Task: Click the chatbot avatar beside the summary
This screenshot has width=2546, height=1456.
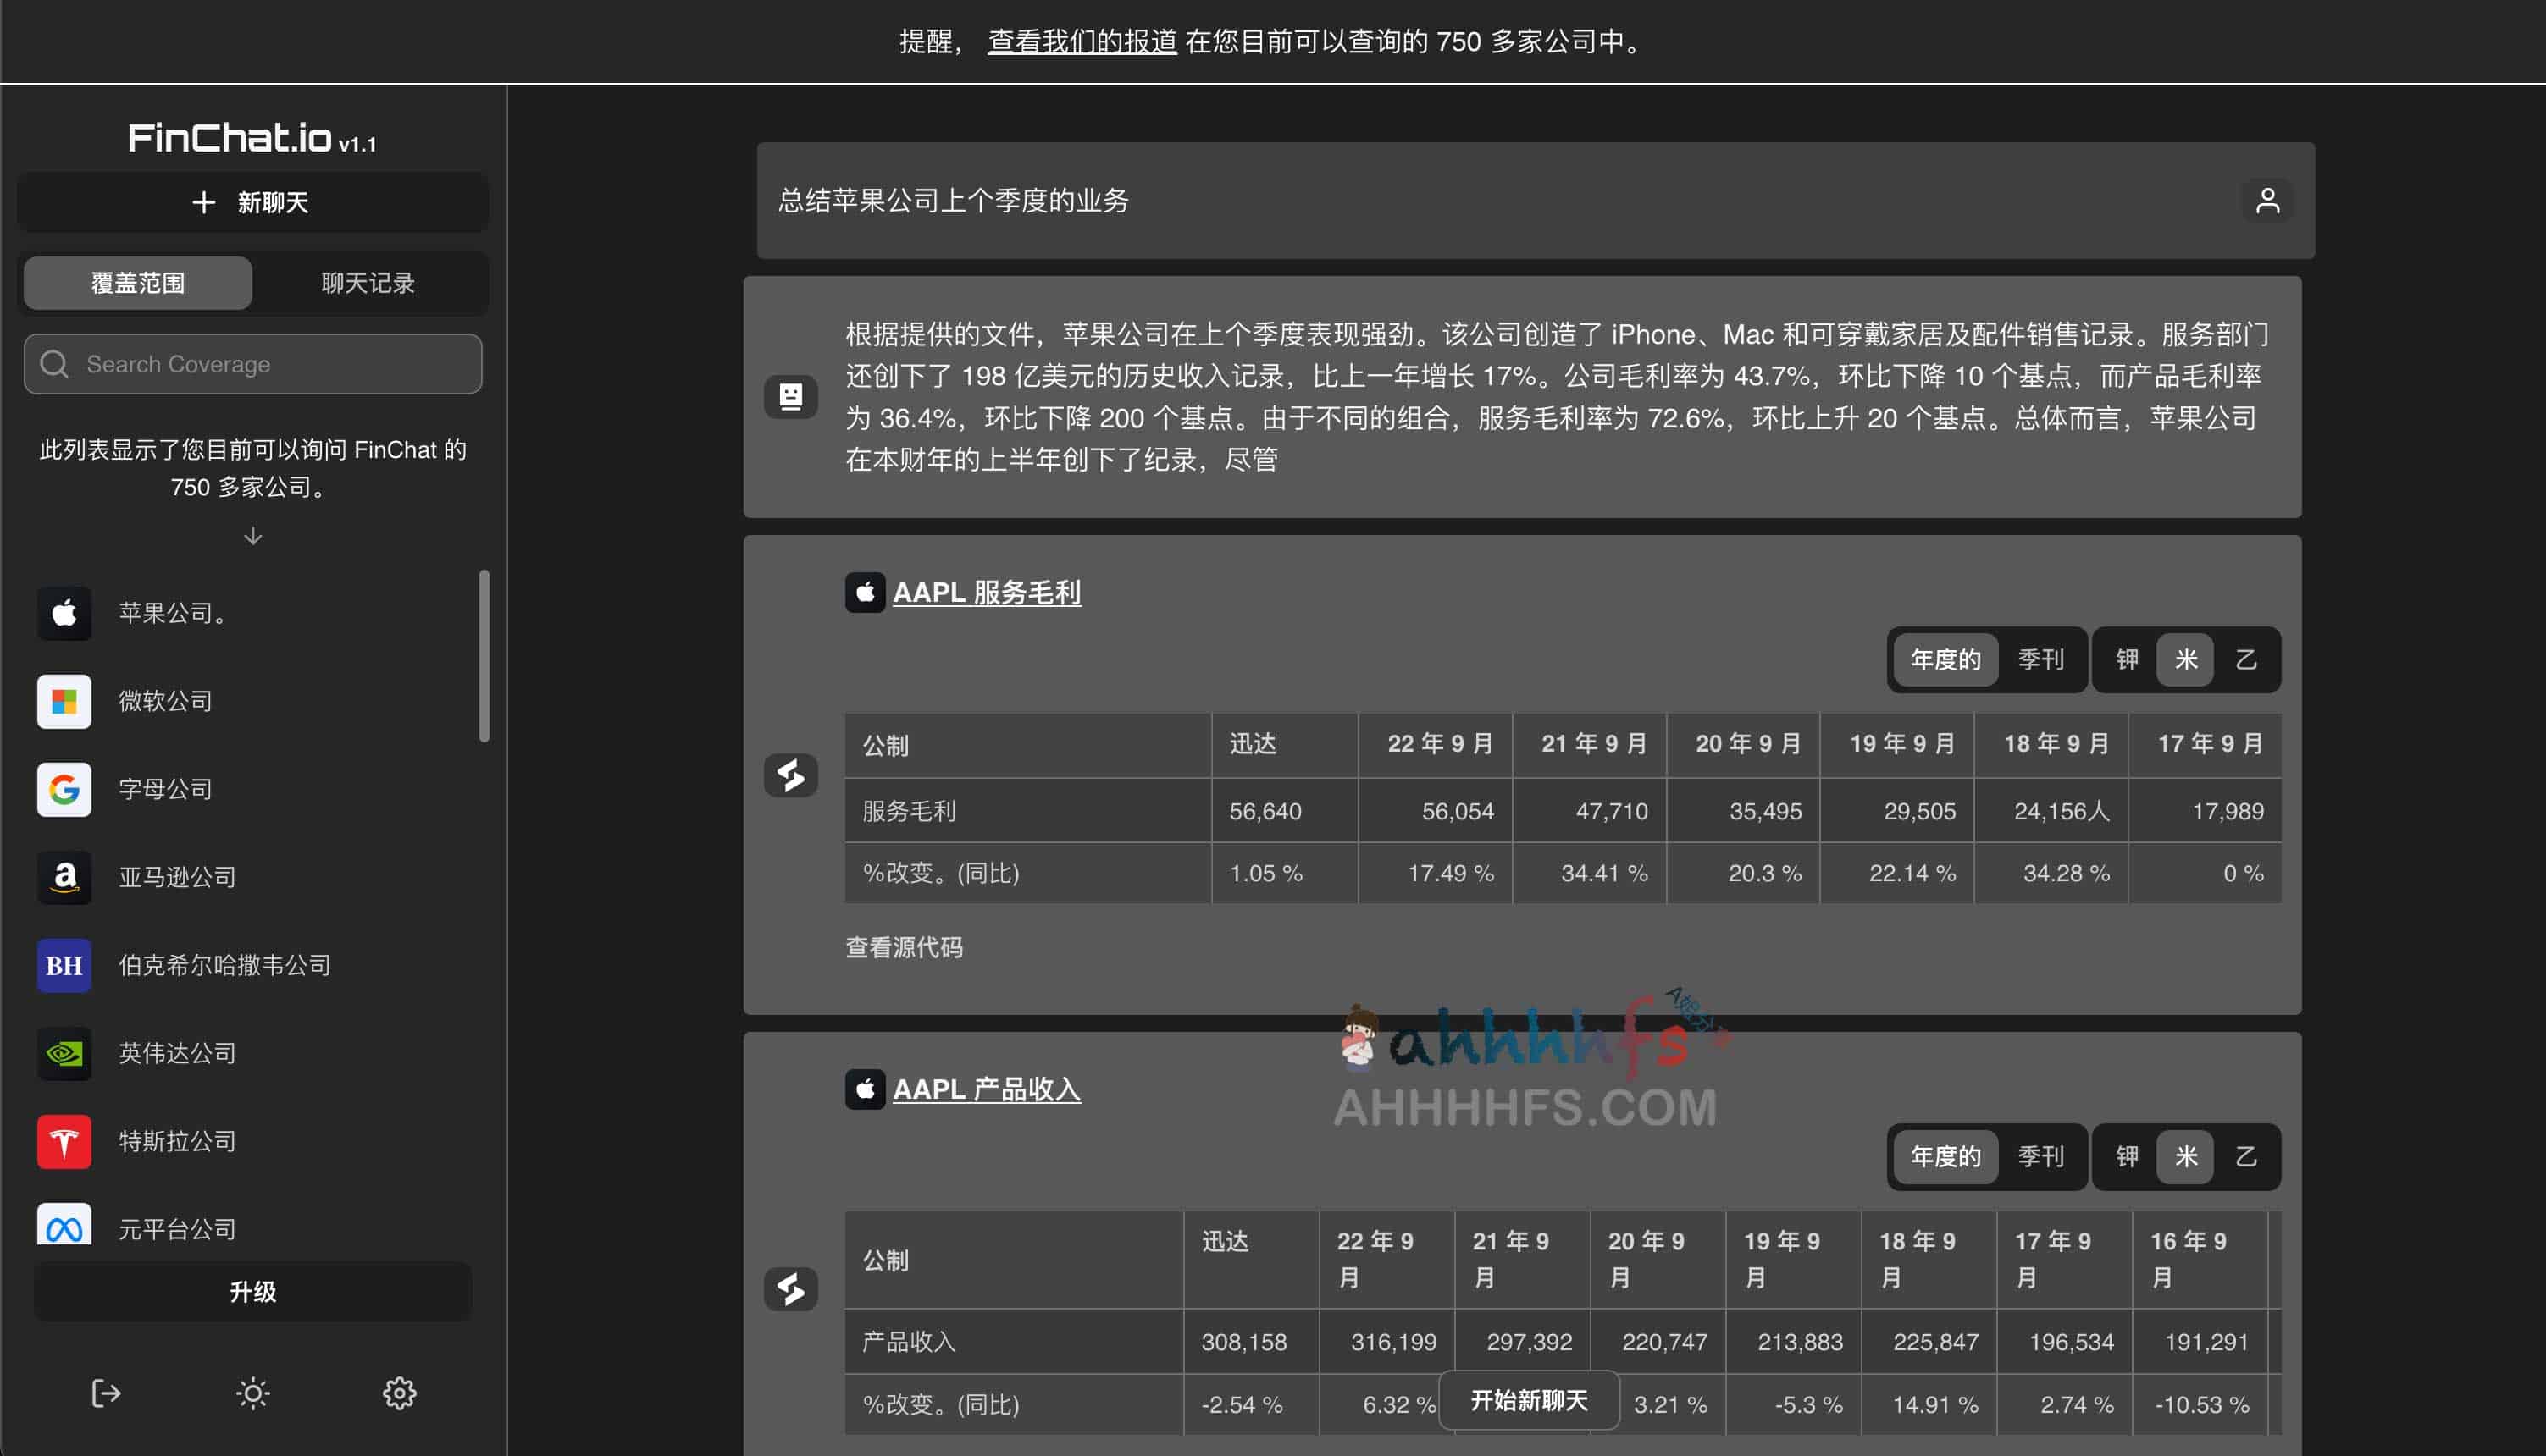Action: (x=790, y=397)
